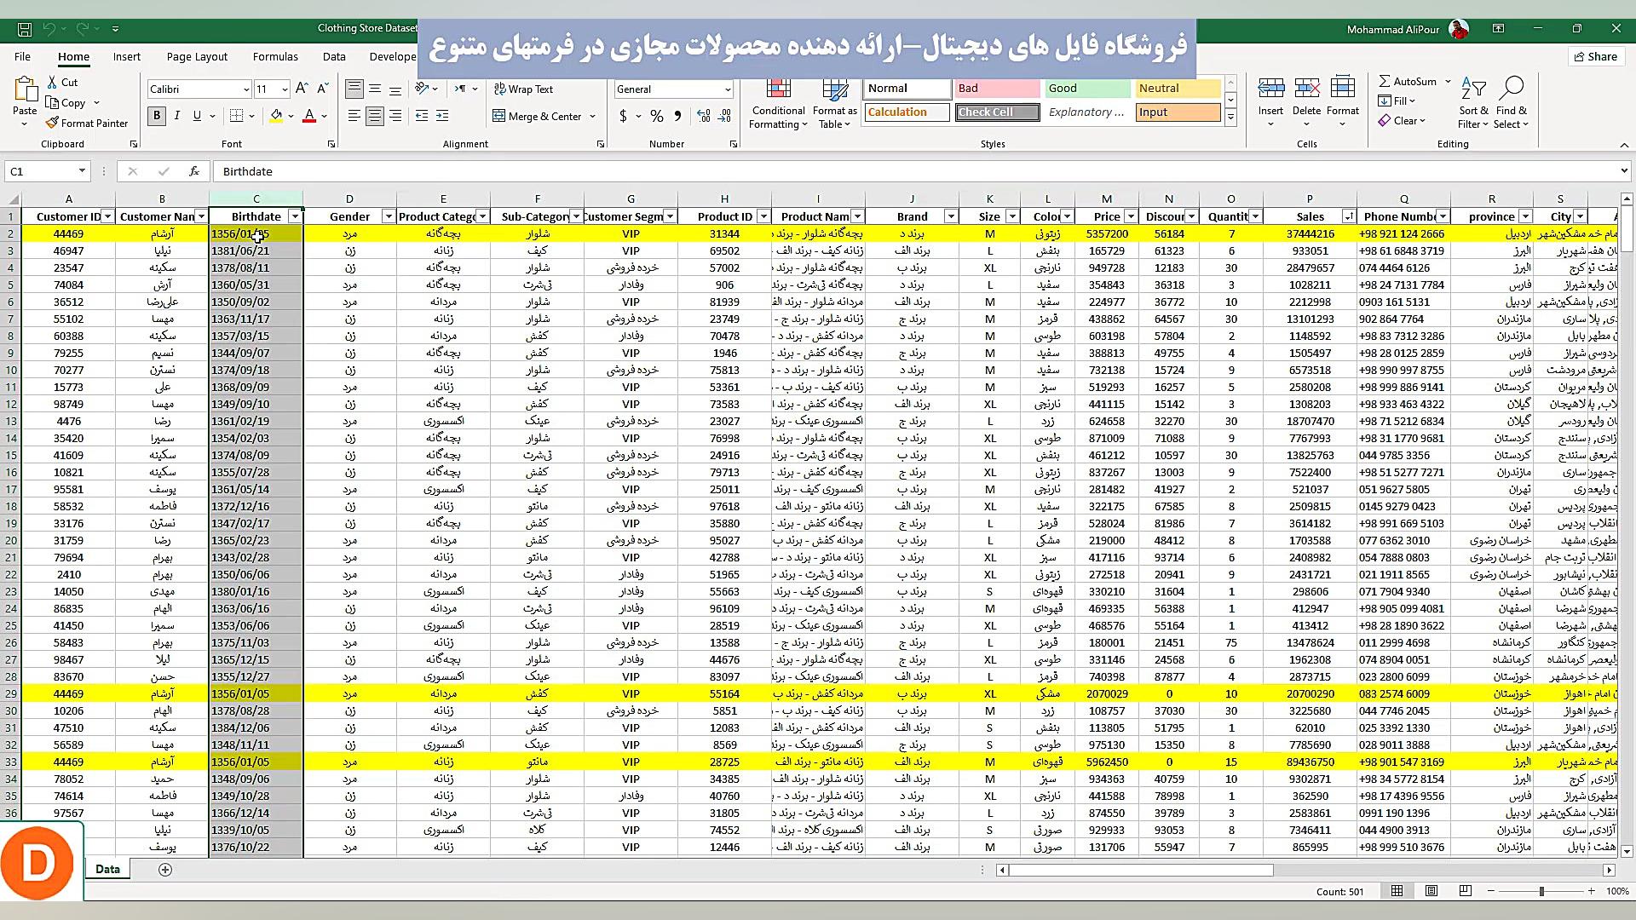Open the File menu
The height and width of the screenshot is (920, 1636).
click(x=22, y=56)
